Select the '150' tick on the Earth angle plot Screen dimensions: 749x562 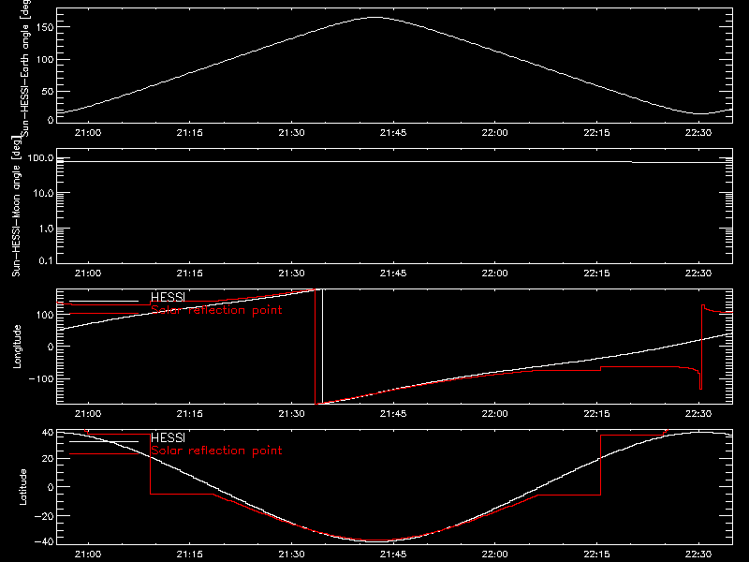[44, 27]
